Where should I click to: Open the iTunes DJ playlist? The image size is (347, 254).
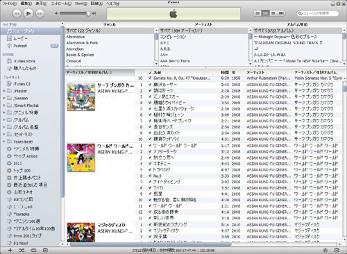pos(31,84)
